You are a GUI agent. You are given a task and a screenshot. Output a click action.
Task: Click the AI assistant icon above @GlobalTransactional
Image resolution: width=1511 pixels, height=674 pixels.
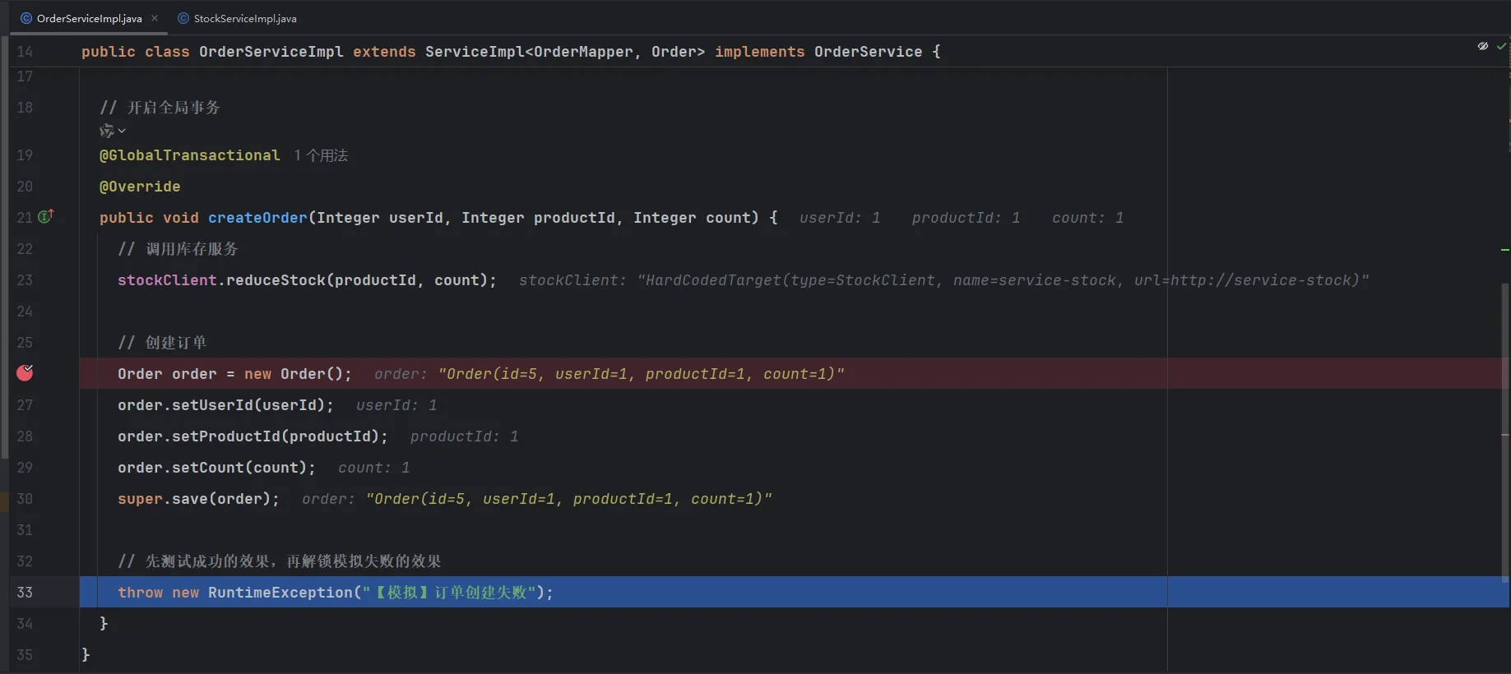[107, 131]
